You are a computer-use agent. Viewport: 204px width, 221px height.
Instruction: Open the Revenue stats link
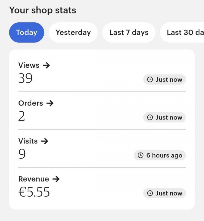34,179
